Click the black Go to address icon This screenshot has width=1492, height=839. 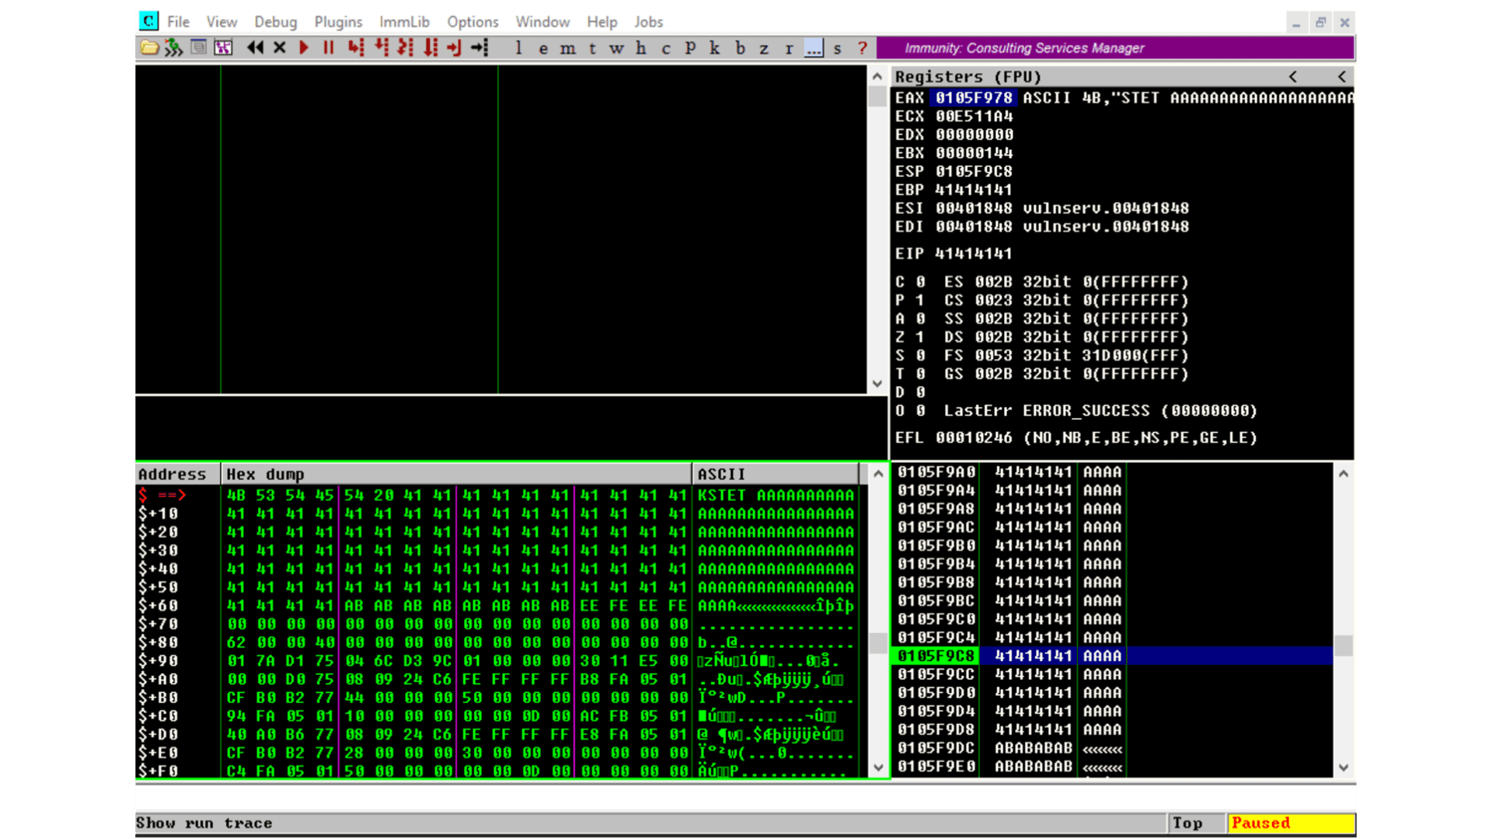479,48
